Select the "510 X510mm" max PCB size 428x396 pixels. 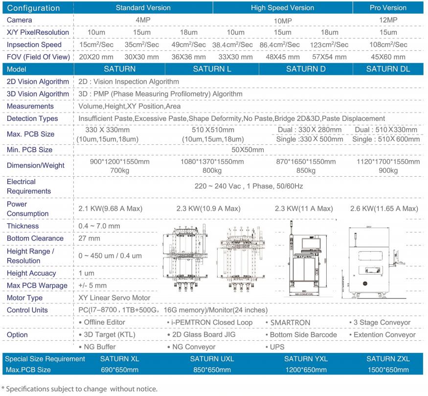point(213,130)
